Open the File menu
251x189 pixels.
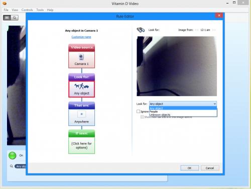point(6,10)
